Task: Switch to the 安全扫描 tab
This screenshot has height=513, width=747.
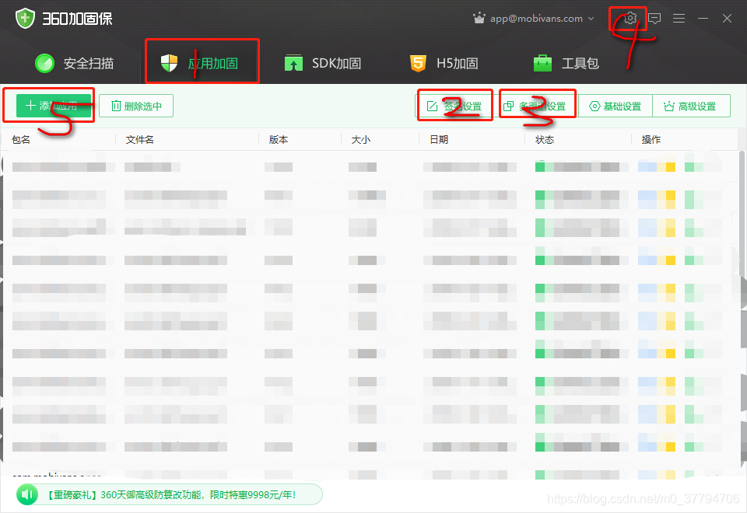Action: coord(75,63)
